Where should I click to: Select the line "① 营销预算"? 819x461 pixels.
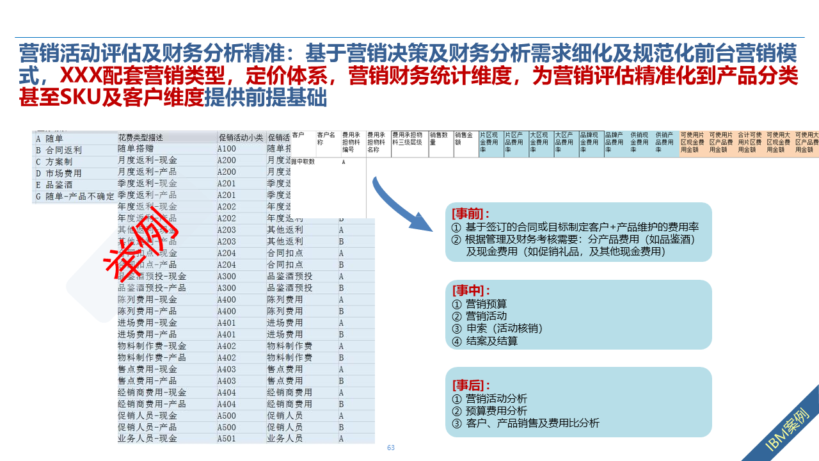(x=479, y=304)
